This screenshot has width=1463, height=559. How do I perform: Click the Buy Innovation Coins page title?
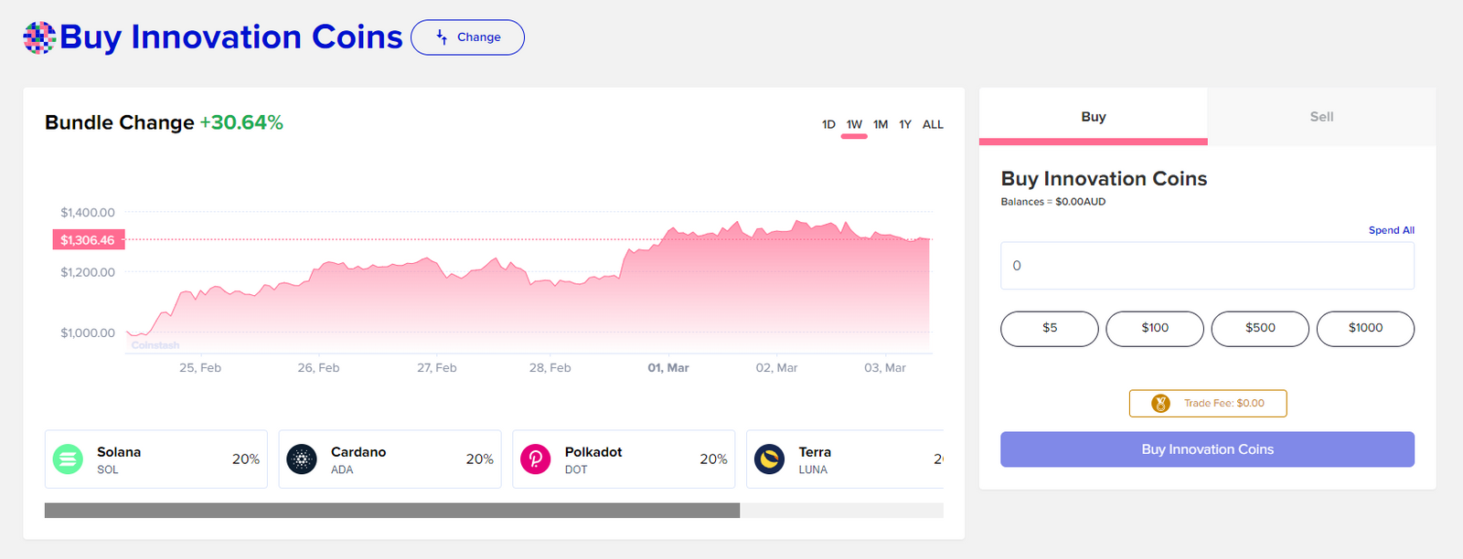pyautogui.click(x=231, y=37)
